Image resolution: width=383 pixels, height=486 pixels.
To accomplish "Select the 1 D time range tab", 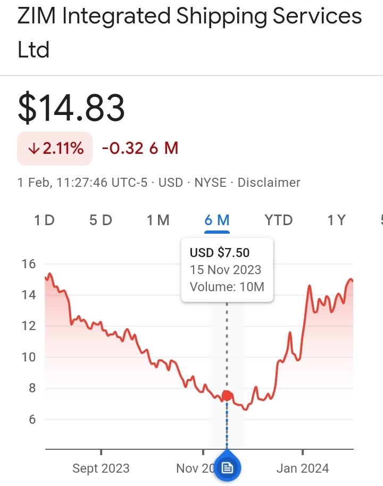I will coord(45,220).
